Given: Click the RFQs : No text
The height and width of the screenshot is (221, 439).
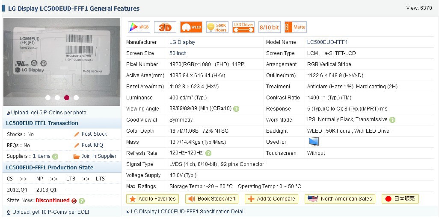Looking at the screenshot, I should tap(18, 145).
